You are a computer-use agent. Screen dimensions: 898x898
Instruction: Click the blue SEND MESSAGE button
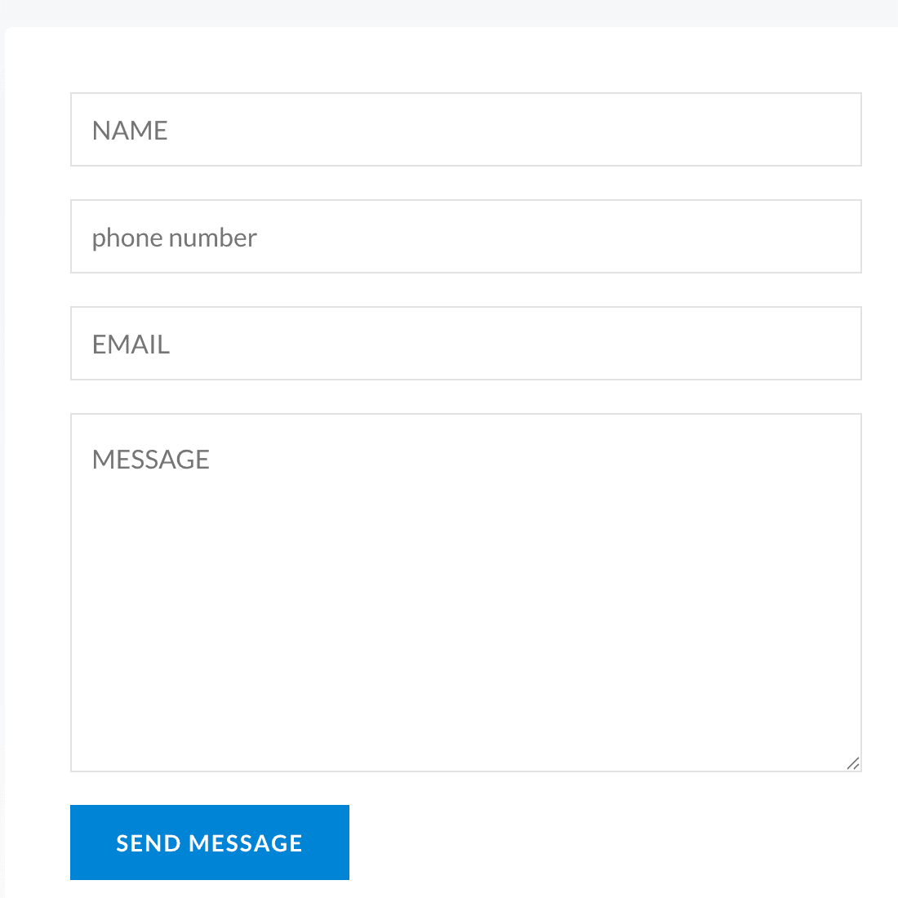[210, 842]
